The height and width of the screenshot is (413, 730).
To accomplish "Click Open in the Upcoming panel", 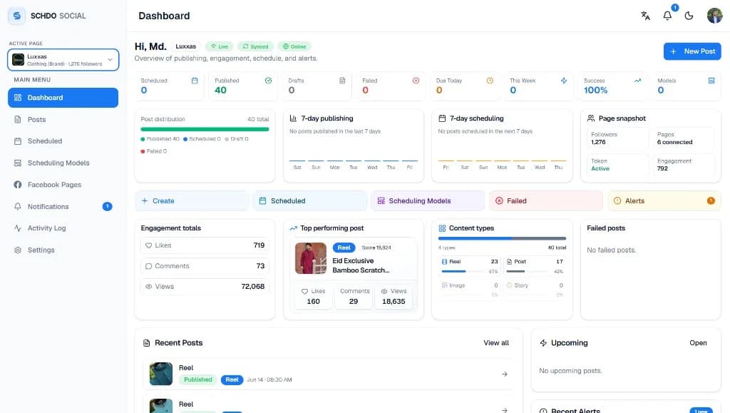I will coord(698,342).
